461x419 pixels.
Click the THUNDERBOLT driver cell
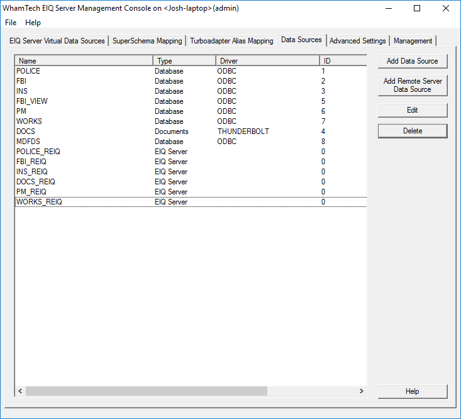243,131
